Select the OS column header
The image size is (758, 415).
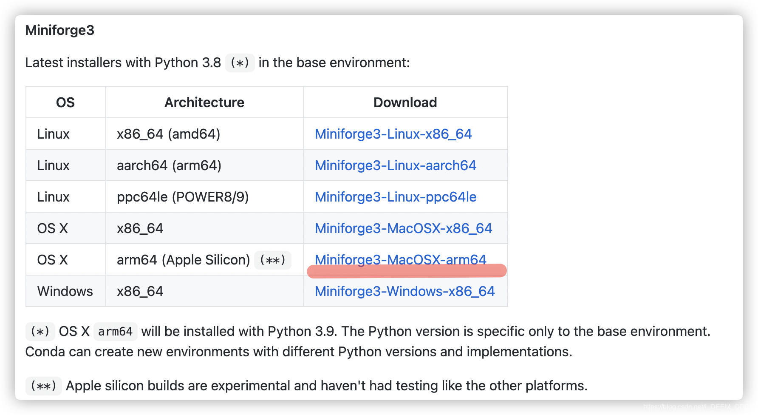(65, 102)
